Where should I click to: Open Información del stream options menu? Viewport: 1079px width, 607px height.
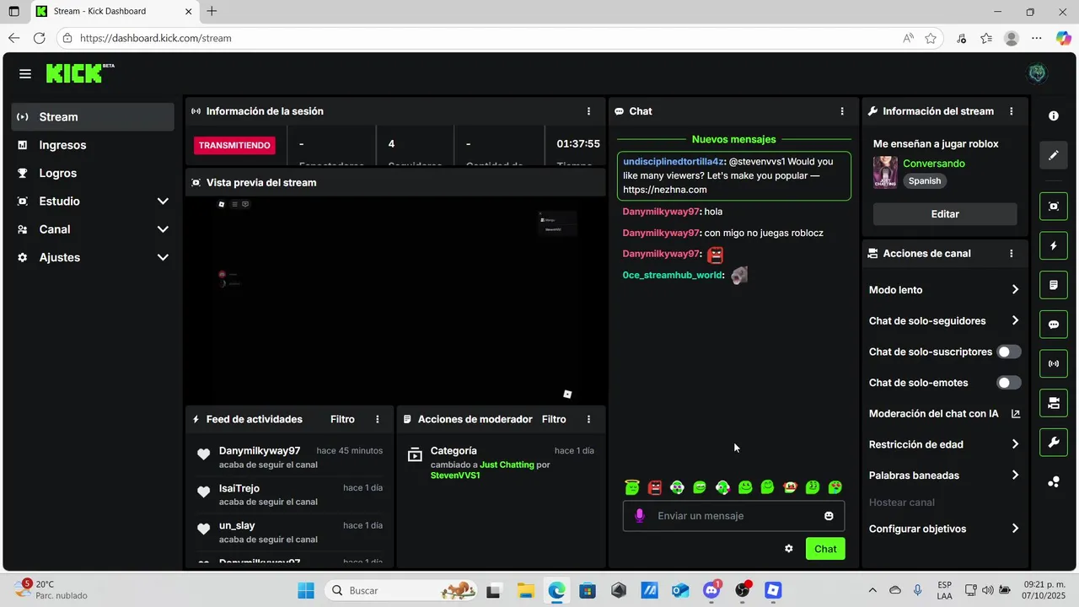pos(1012,111)
